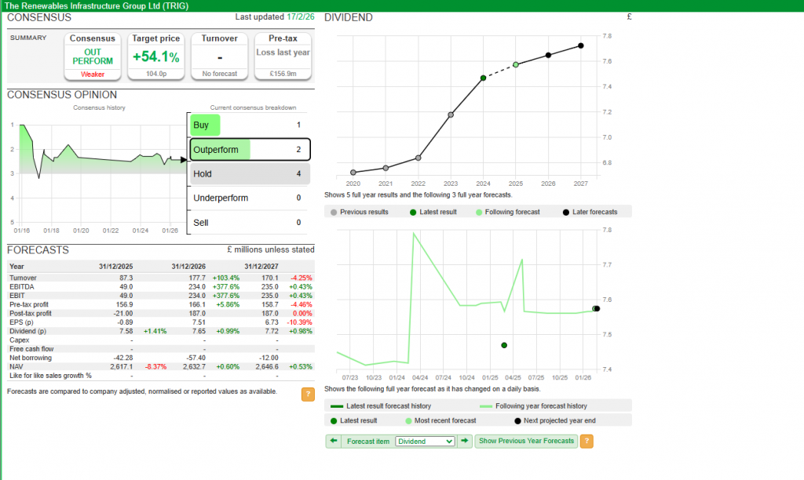Click the Latest result green dot on the lower chart
The height and width of the screenshot is (480, 804).
coord(504,345)
